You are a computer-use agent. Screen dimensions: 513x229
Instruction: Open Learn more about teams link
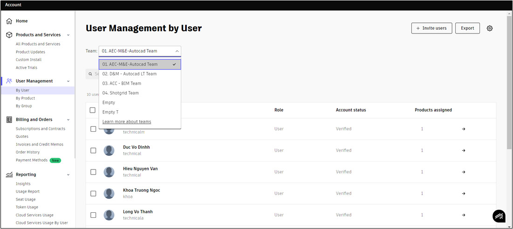coord(127,122)
